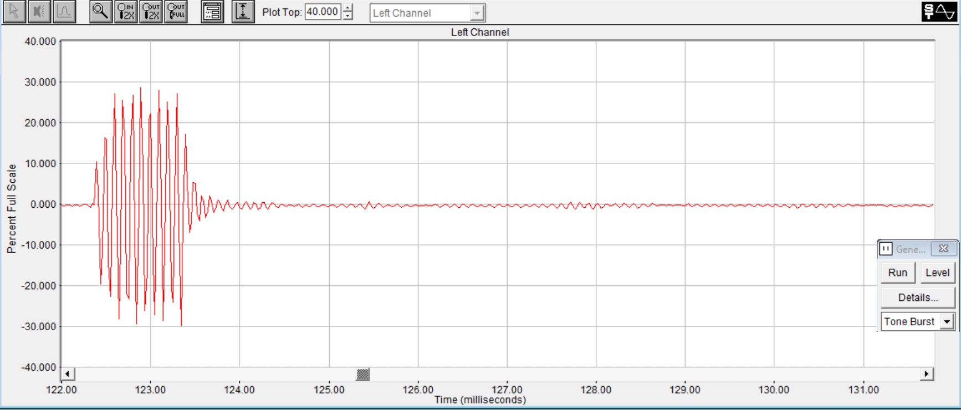Click the 129.00 time axis label

pos(685,389)
